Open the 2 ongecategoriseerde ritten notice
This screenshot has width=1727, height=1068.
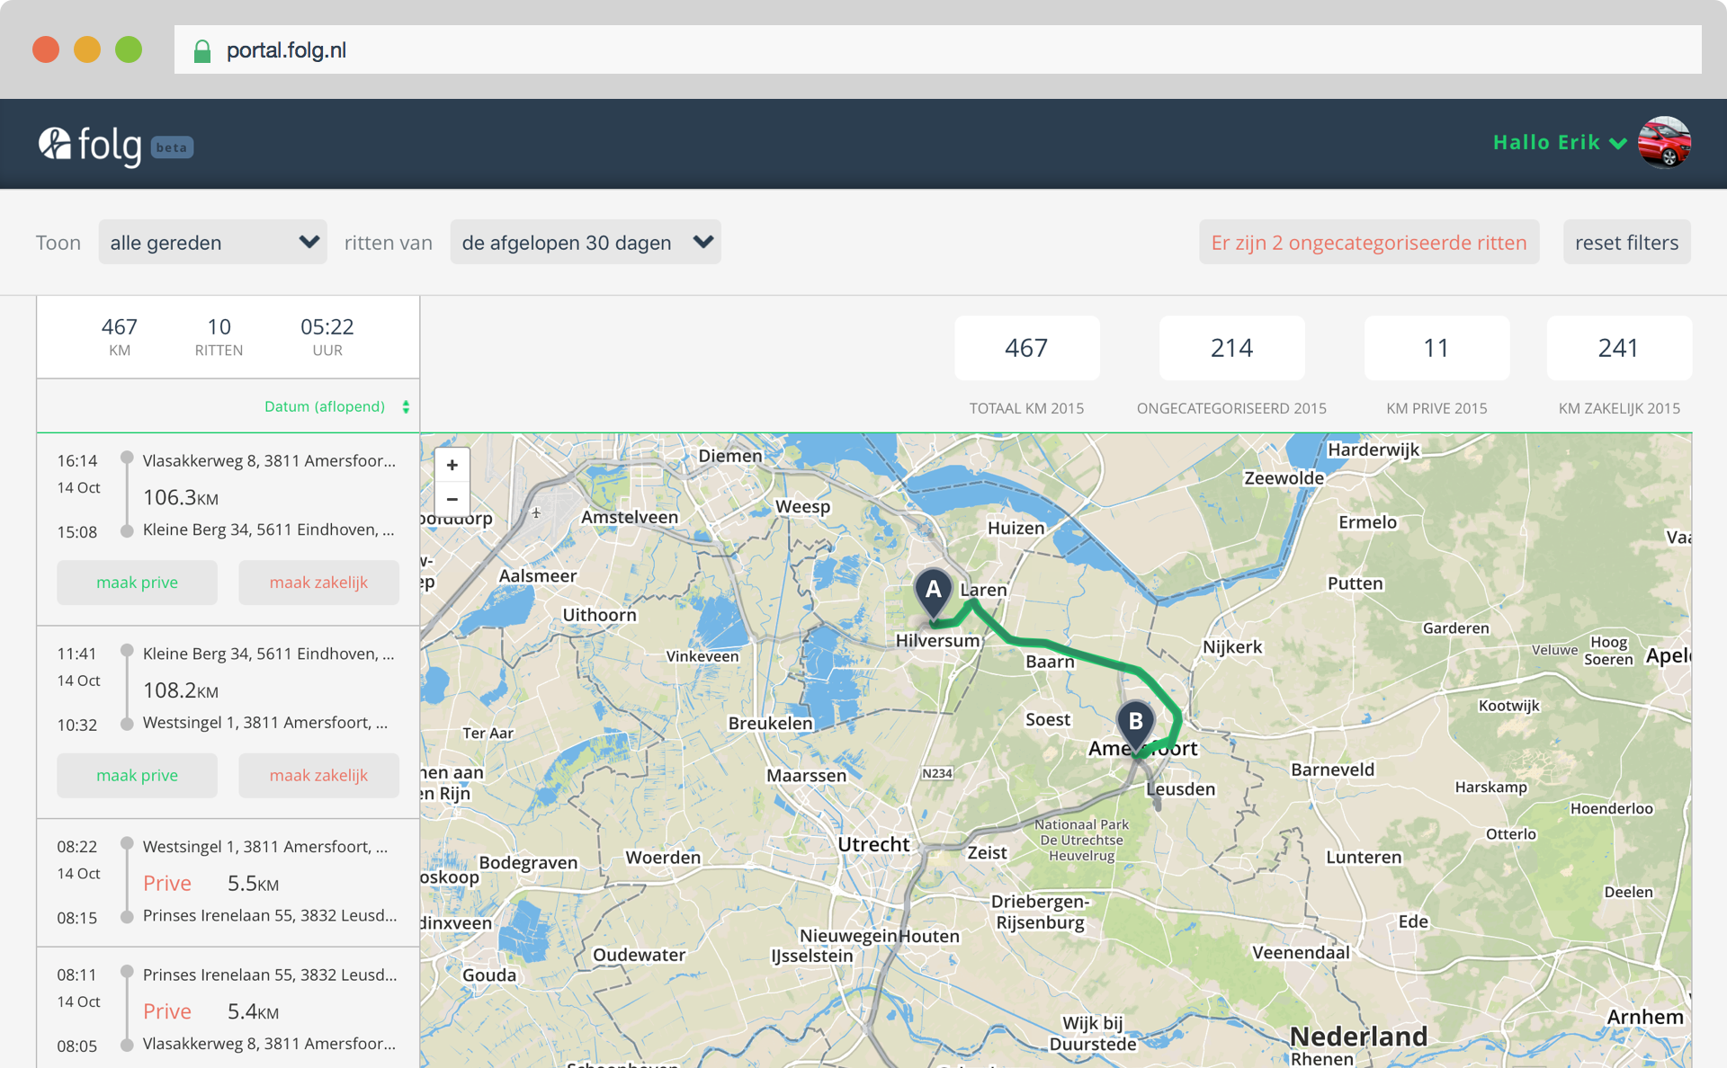[x=1368, y=243]
